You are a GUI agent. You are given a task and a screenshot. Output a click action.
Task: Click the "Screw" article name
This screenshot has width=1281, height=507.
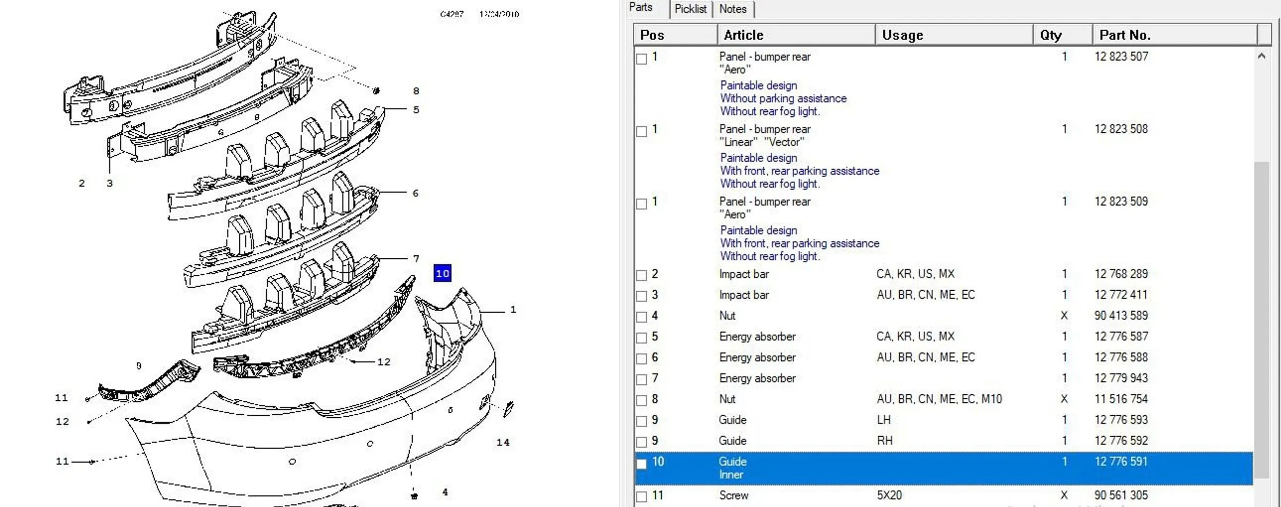click(734, 495)
